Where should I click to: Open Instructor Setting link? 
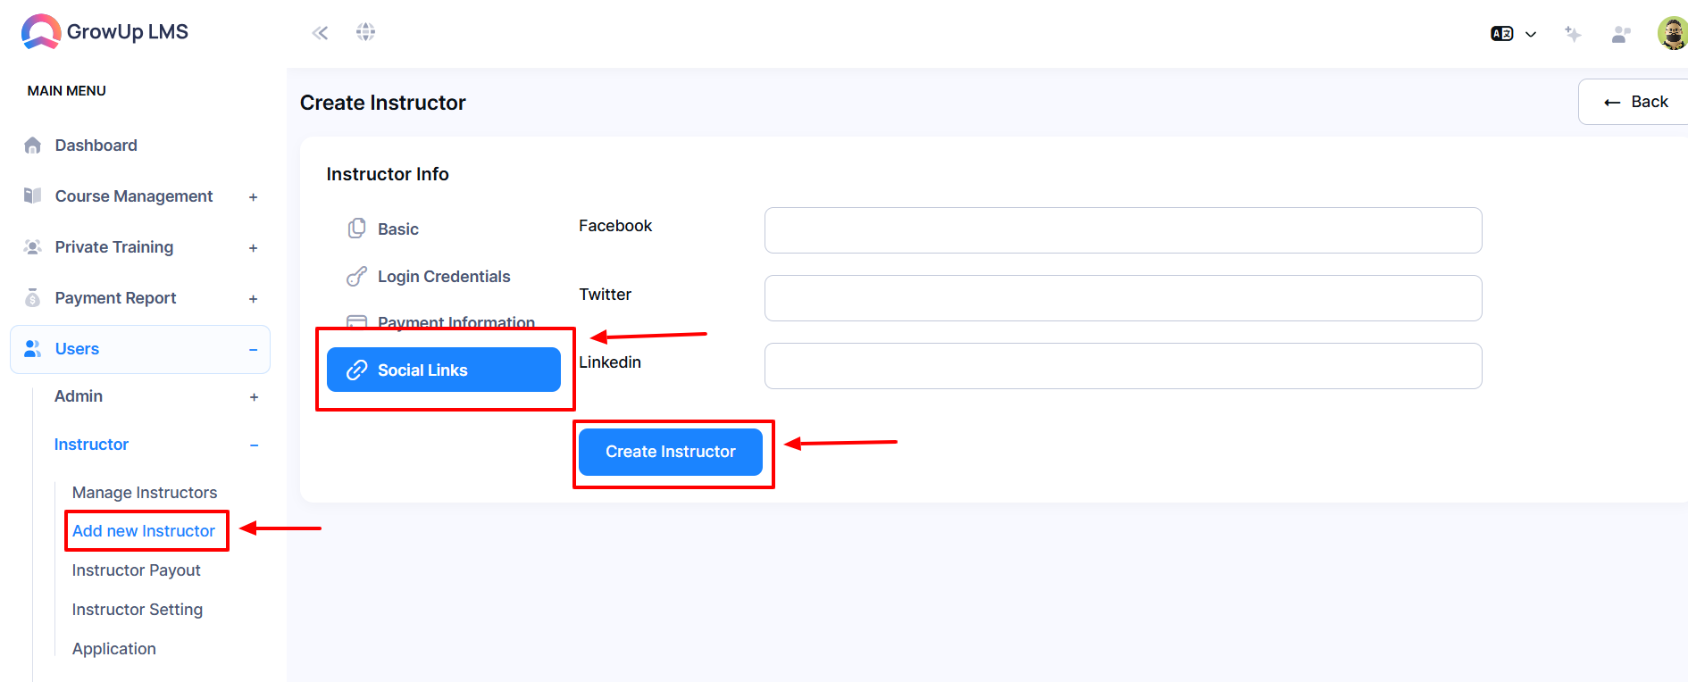pyautogui.click(x=138, y=610)
